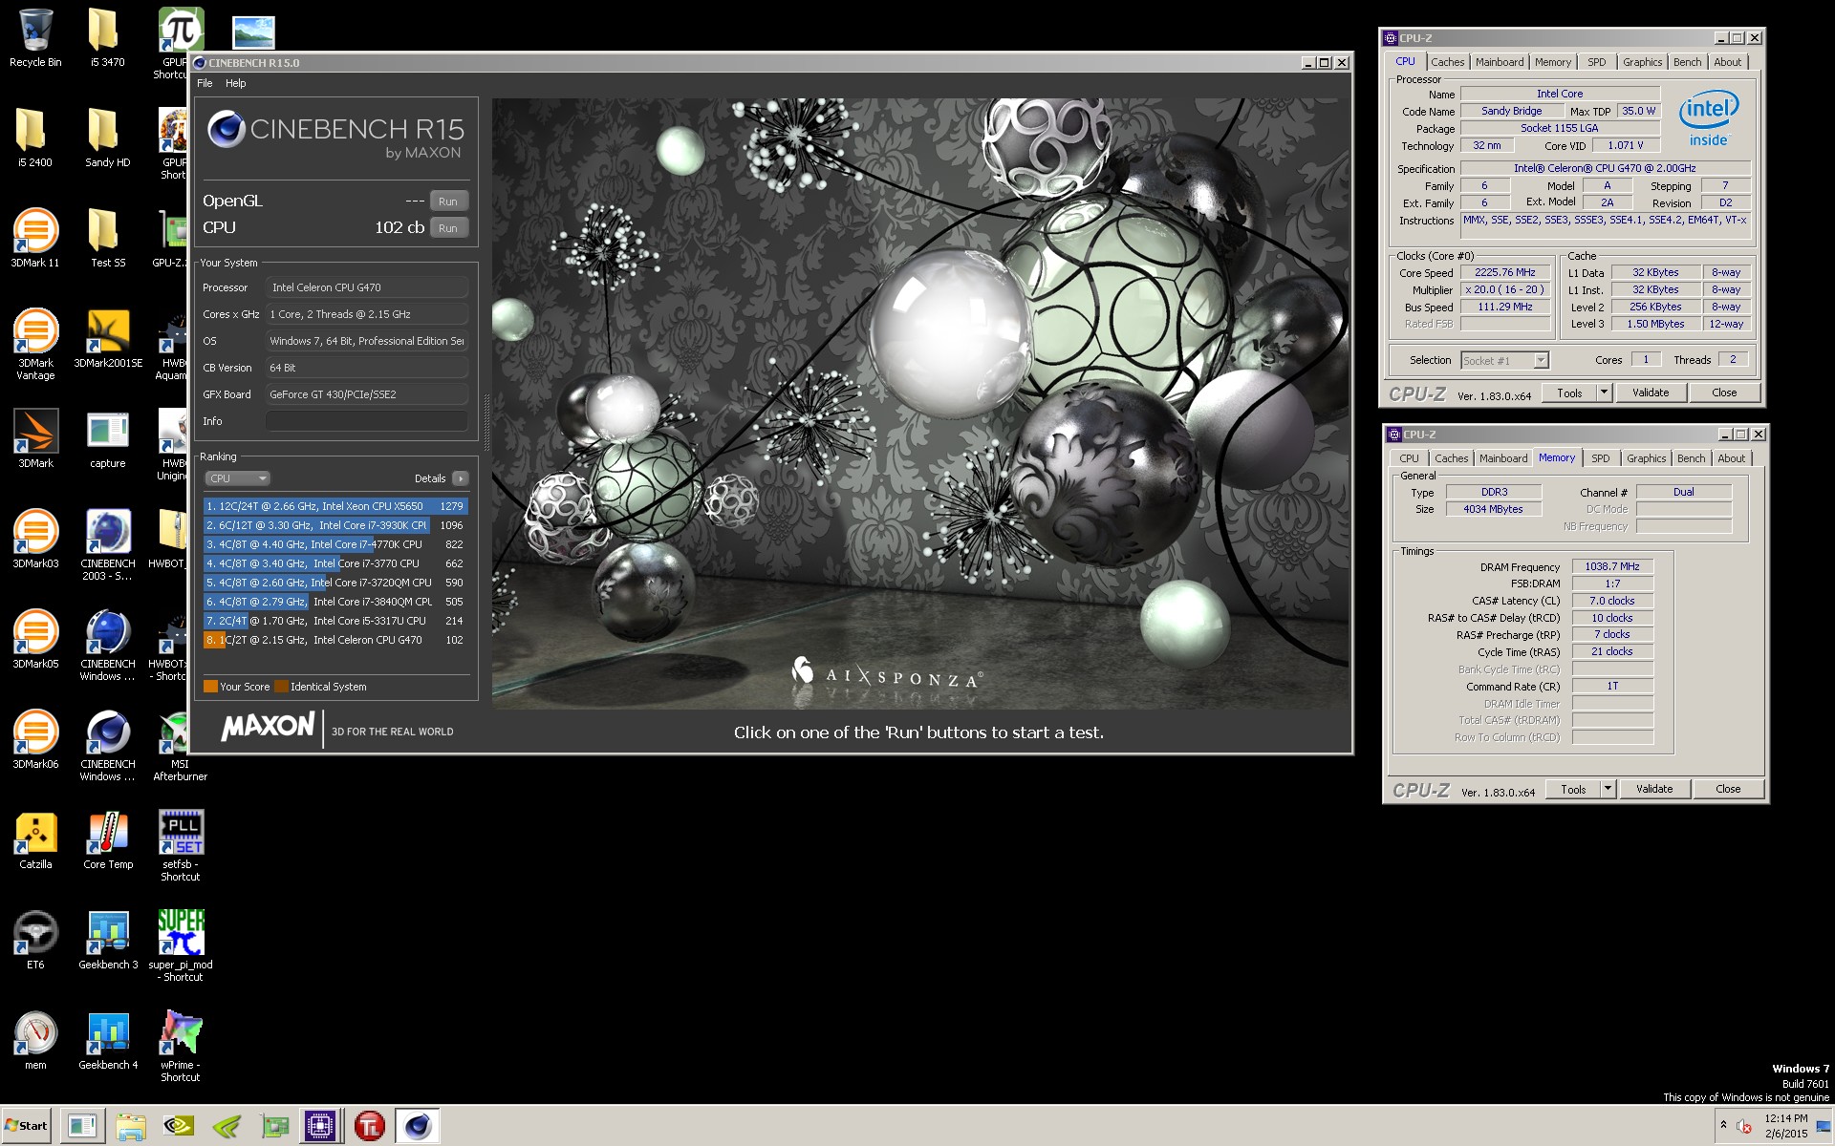The height and width of the screenshot is (1146, 1835).
Task: Show hidden system tray icons
Action: click(1723, 1125)
